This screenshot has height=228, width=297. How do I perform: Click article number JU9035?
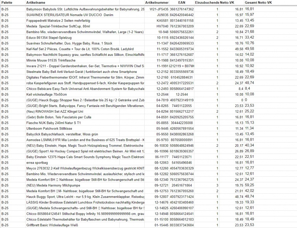tap(162, 15)
